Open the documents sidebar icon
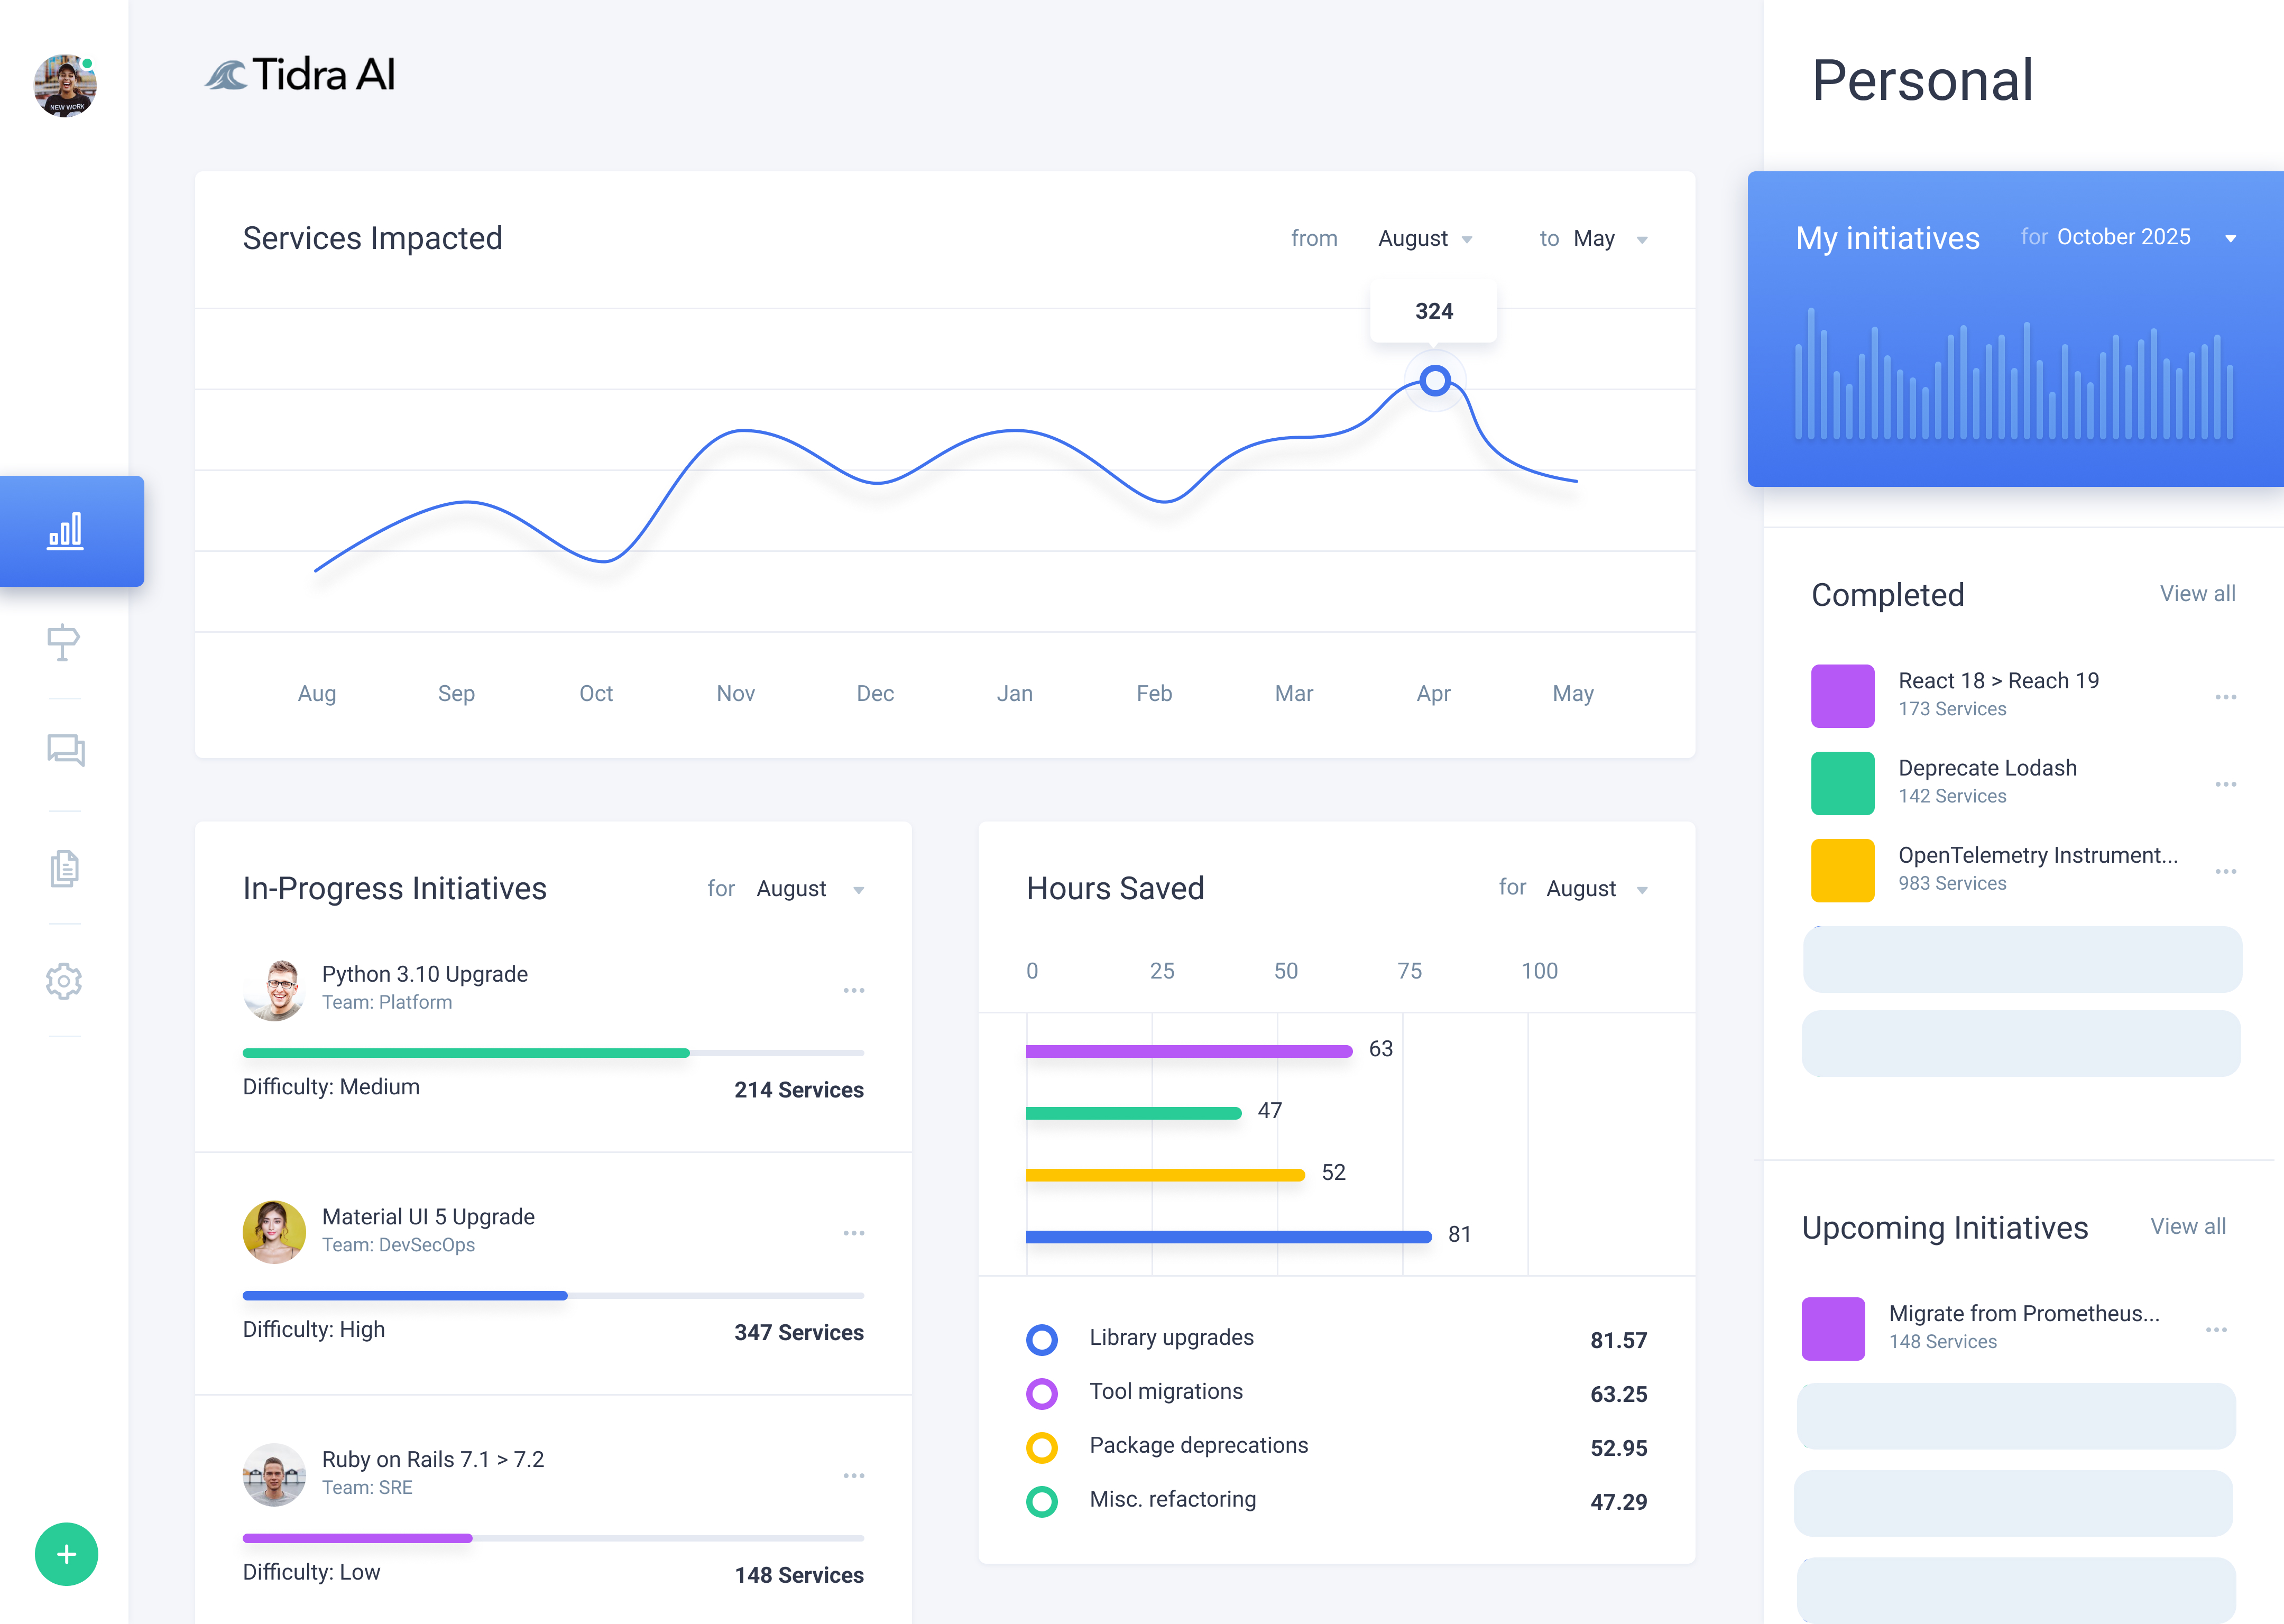The image size is (2284, 1624). pos(64,868)
